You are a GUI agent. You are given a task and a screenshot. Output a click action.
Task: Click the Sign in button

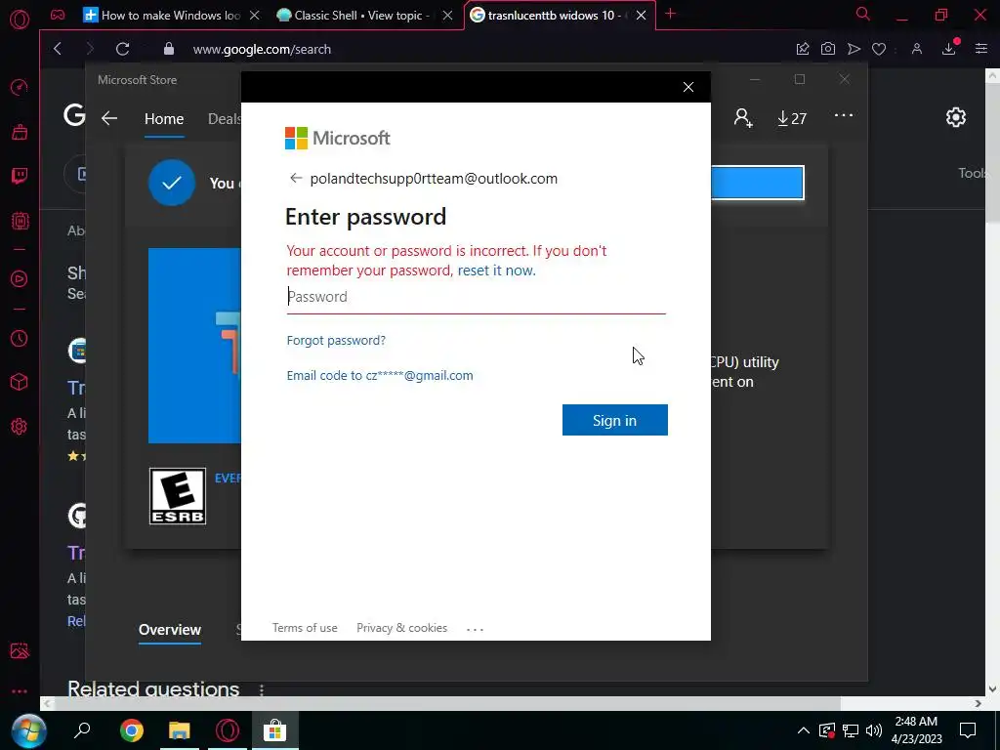615,420
